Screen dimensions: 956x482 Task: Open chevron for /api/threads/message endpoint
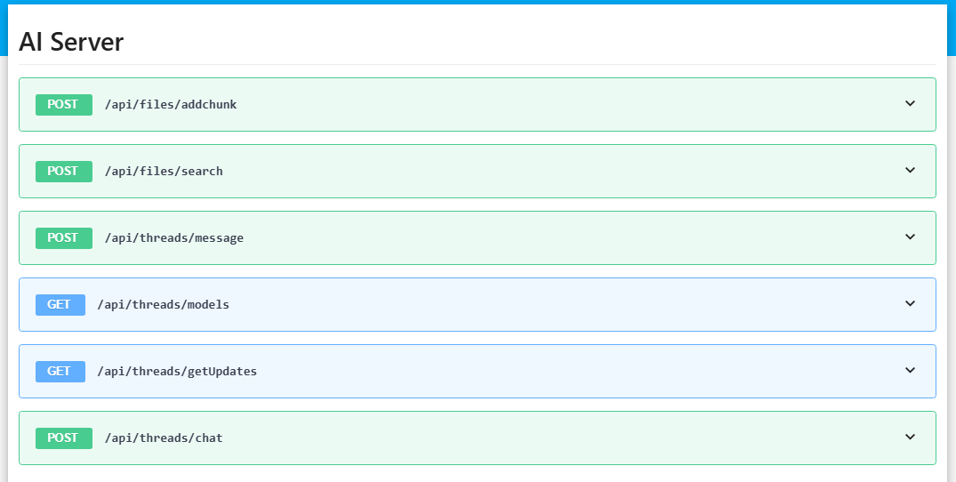pyautogui.click(x=910, y=237)
